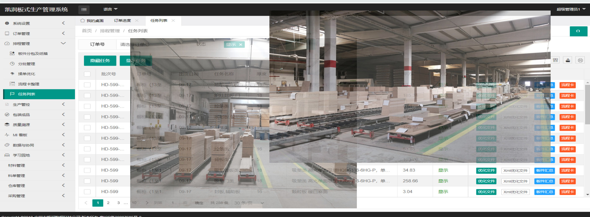Image resolution: width=590 pixels, height=217 pixels.
Task: Click 排程管理 in the breadcrumb
Action: (110, 31)
